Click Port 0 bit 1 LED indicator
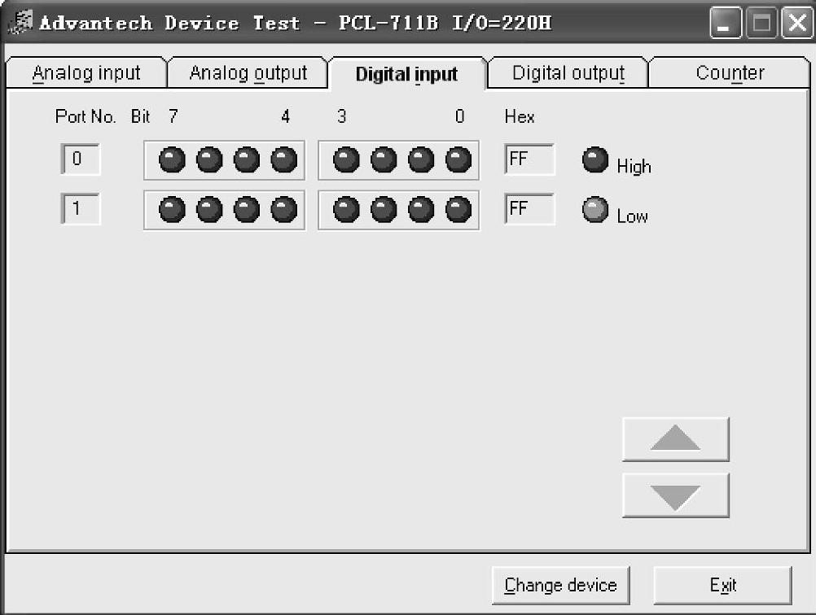 (421, 159)
